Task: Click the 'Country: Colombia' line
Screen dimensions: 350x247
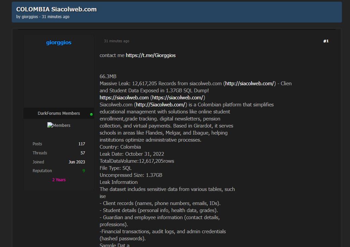Action: click(120, 147)
